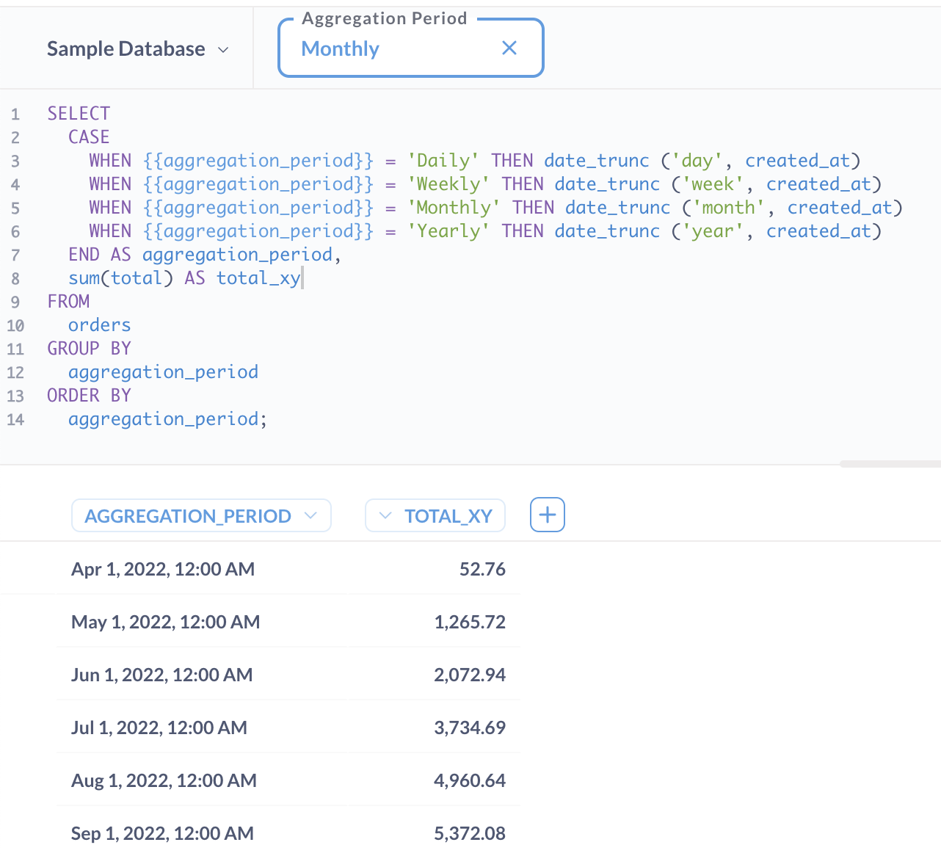
Task: Click the Aggregation Period Monthly field
Action: tap(389, 49)
